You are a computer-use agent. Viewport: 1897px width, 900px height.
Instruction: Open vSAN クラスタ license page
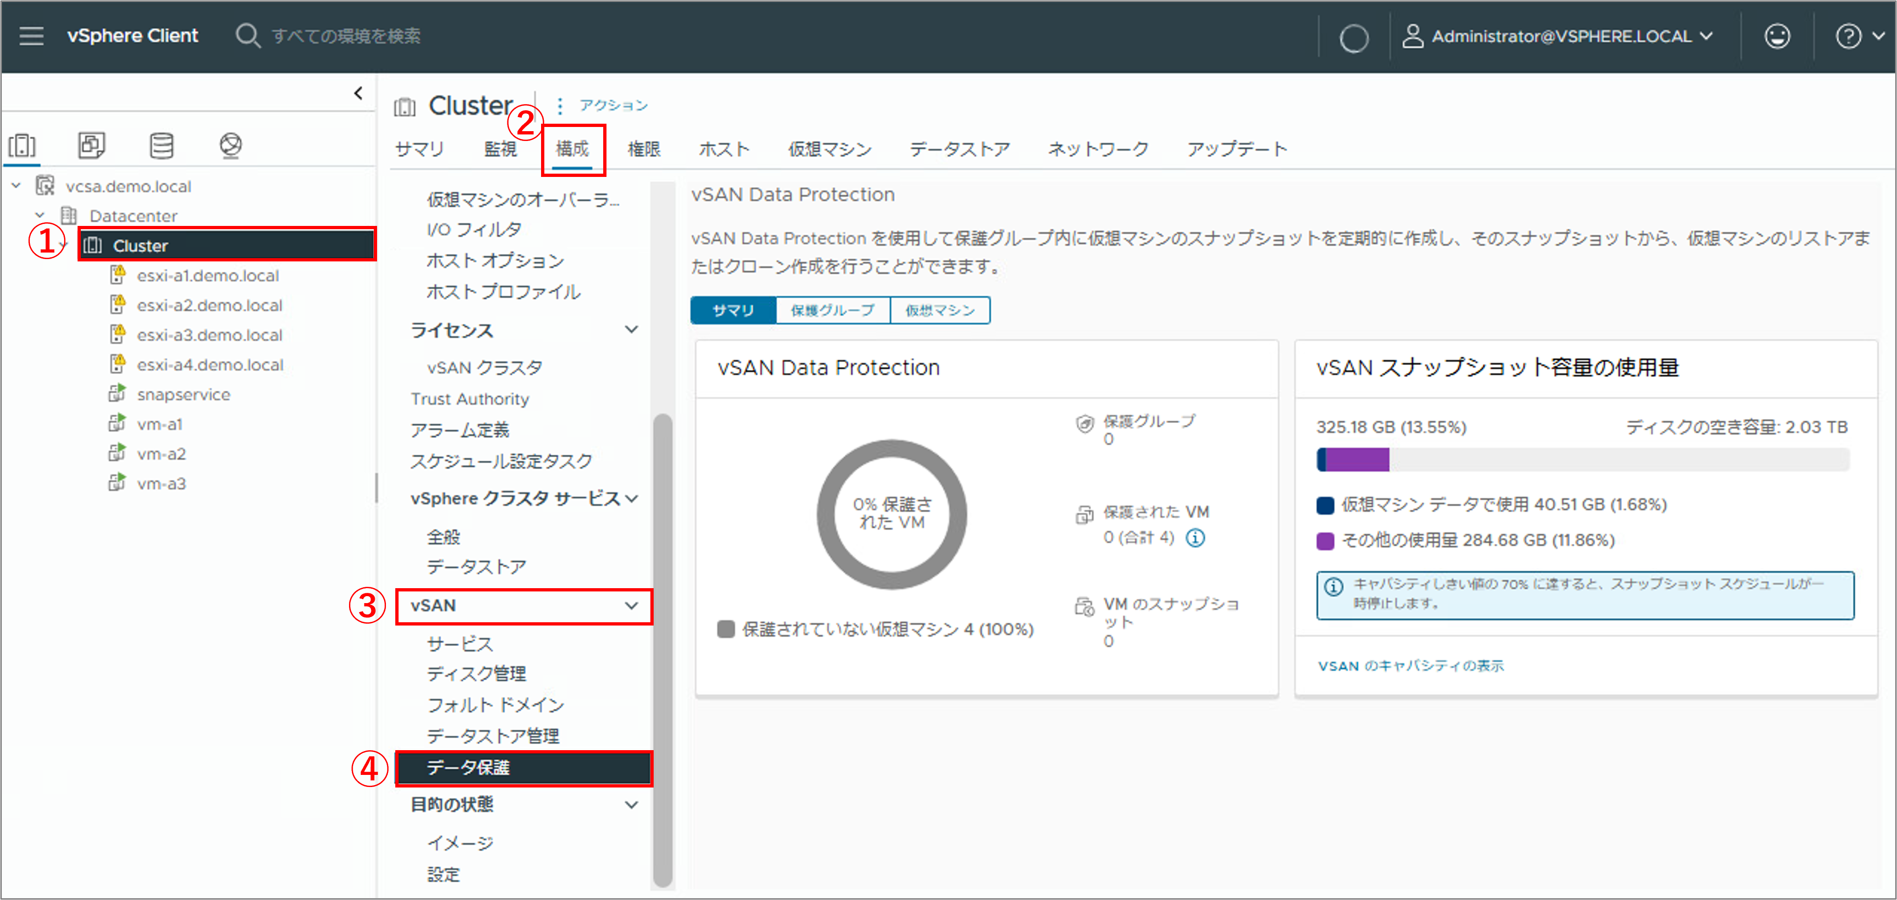click(485, 367)
